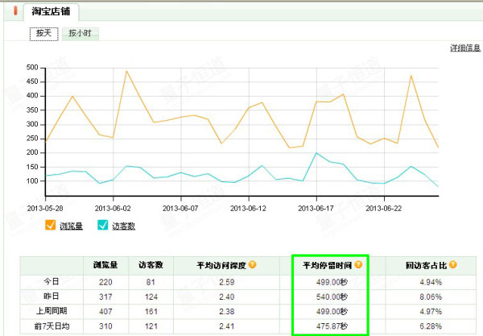Image resolution: width=483 pixels, height=336 pixels.
Task: Click return visitor ratio 8.06%
Action: (431, 297)
